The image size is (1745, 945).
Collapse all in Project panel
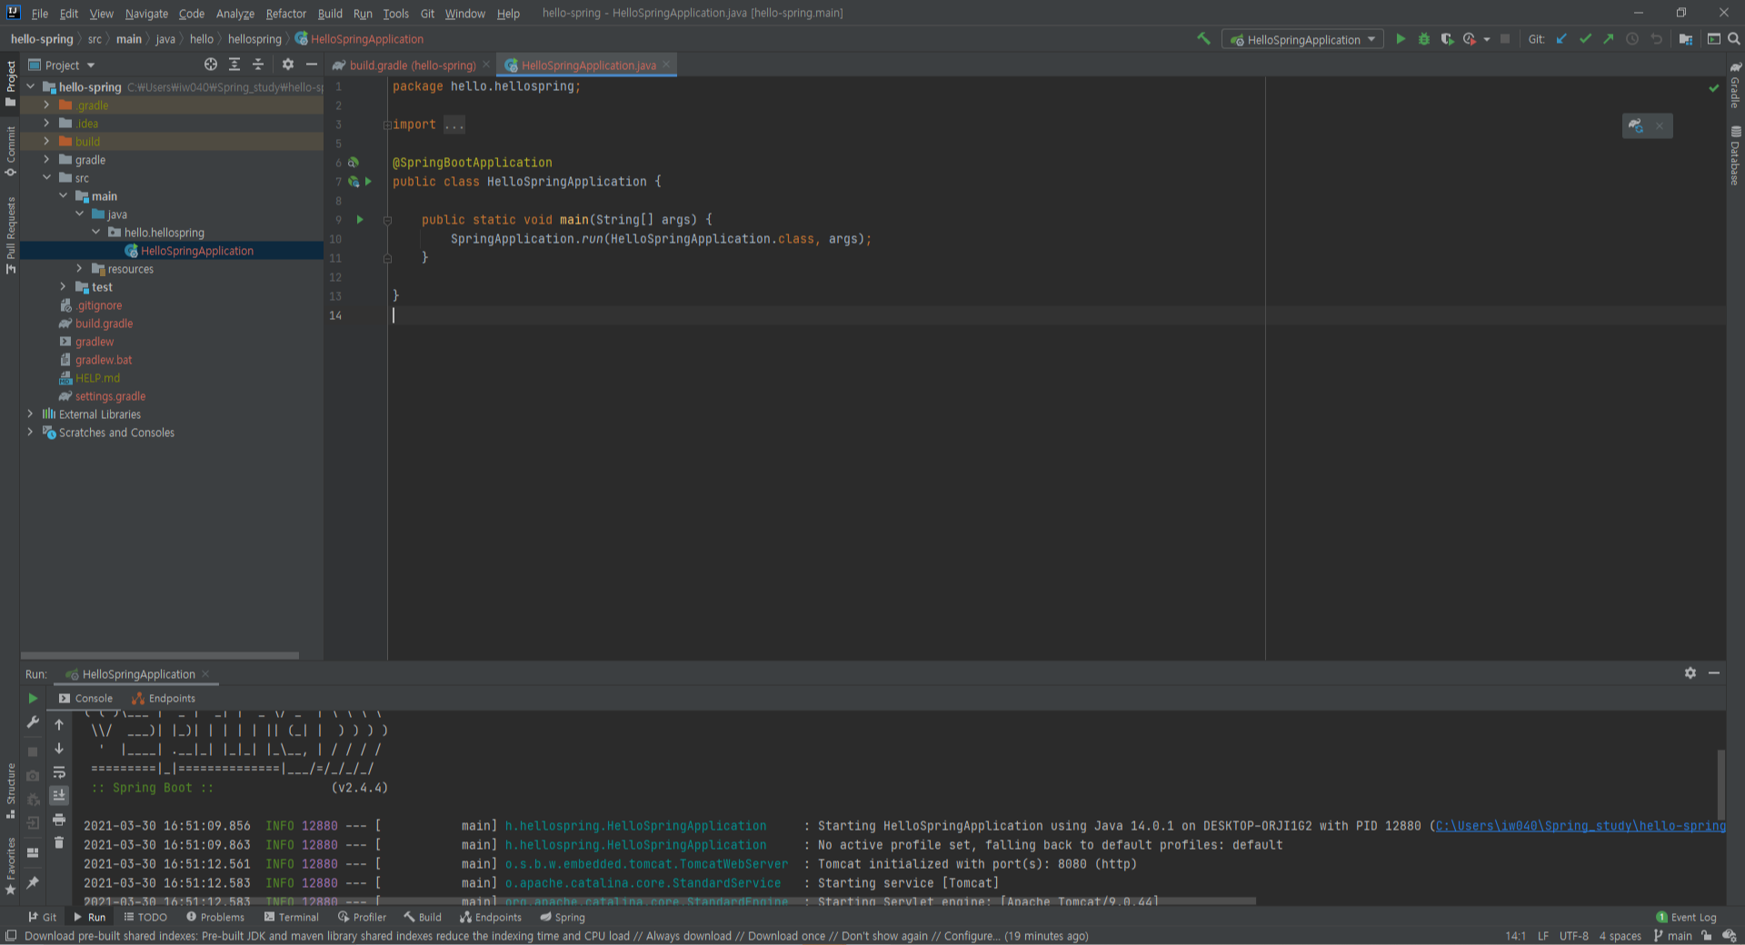(258, 65)
